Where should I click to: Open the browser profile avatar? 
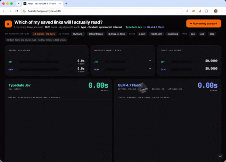pyautogui.click(x=216, y=11)
